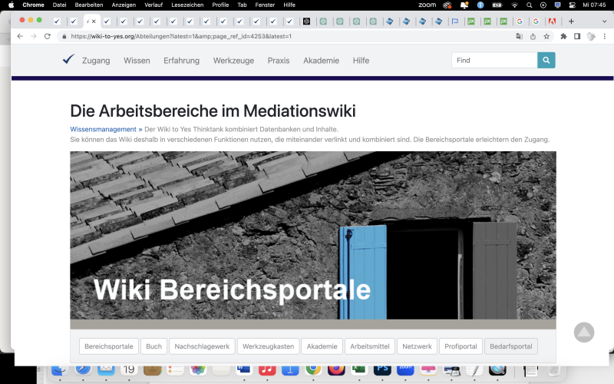Screen dimensions: 614x384
Task: Select the Nachschlagewerk tab
Action: coord(201,346)
